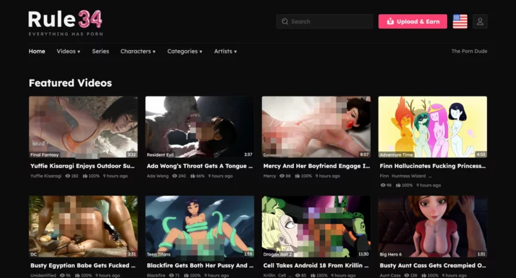
Task: Open the Aunt Cass character link
Action: coord(390,275)
